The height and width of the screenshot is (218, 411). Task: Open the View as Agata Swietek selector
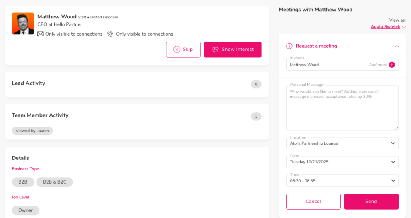coord(388,27)
